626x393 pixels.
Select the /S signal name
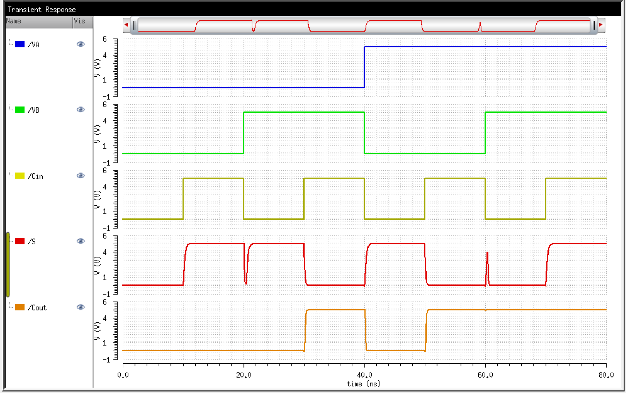tap(32, 242)
